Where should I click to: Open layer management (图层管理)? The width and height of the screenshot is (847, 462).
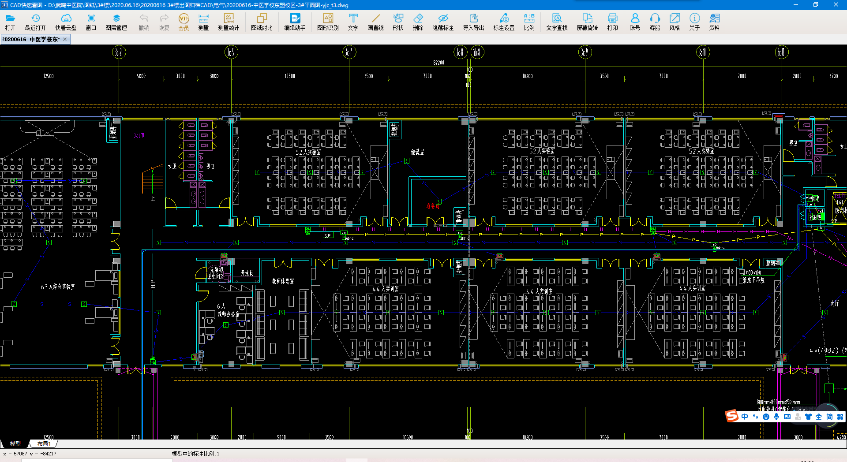click(116, 22)
